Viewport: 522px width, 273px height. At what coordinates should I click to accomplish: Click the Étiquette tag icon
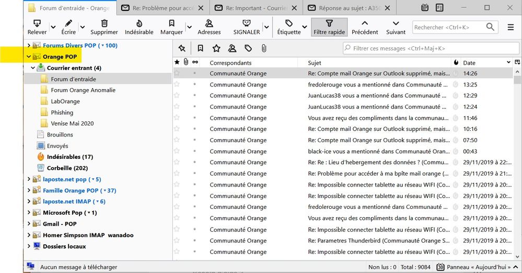pyautogui.click(x=289, y=23)
